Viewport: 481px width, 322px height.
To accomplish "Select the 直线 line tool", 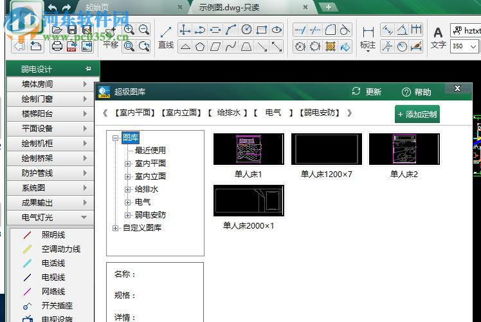I will coord(166,37).
